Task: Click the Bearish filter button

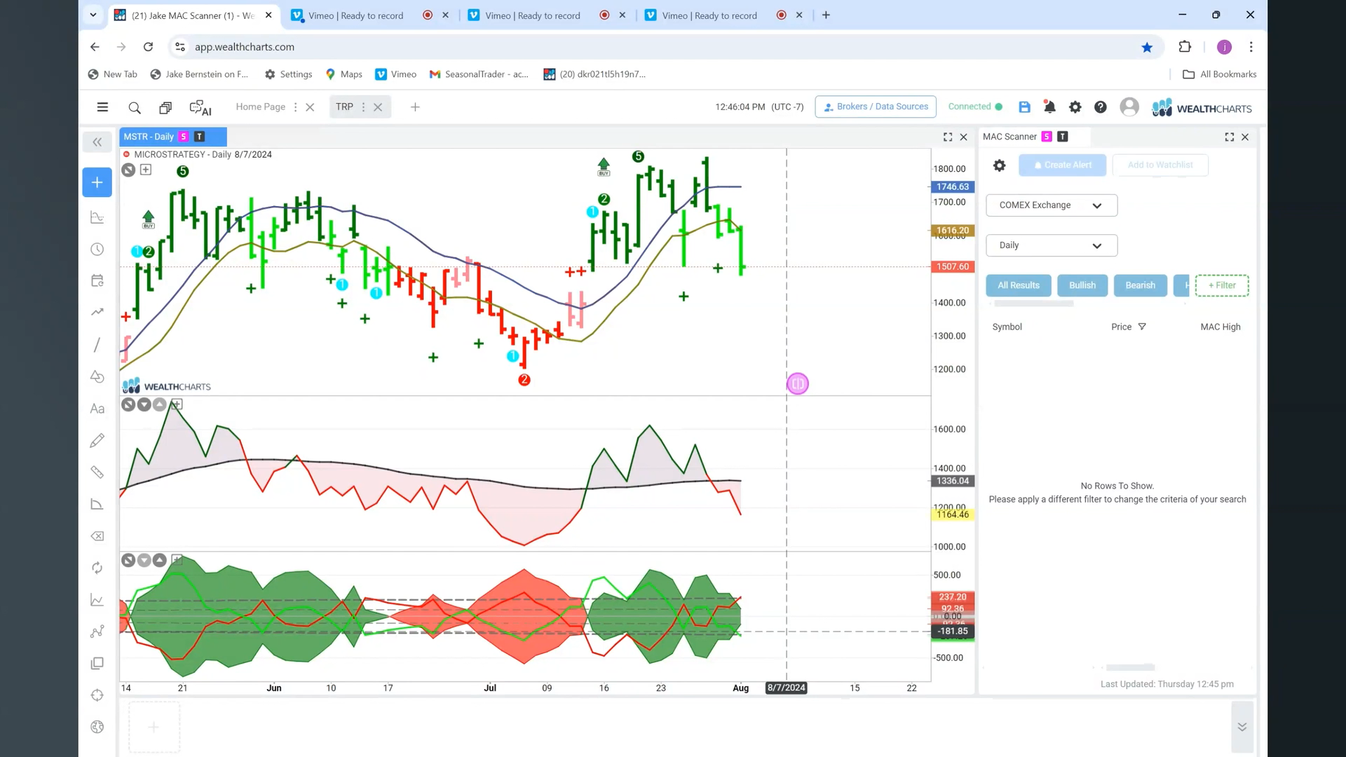Action: pos(1140,285)
